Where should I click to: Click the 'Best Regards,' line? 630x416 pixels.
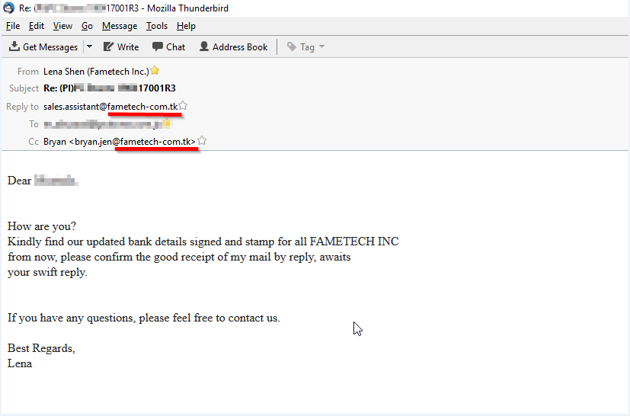(41, 348)
